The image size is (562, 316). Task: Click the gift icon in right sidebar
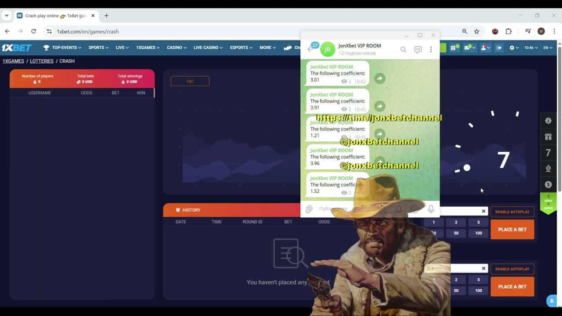tap(548, 136)
